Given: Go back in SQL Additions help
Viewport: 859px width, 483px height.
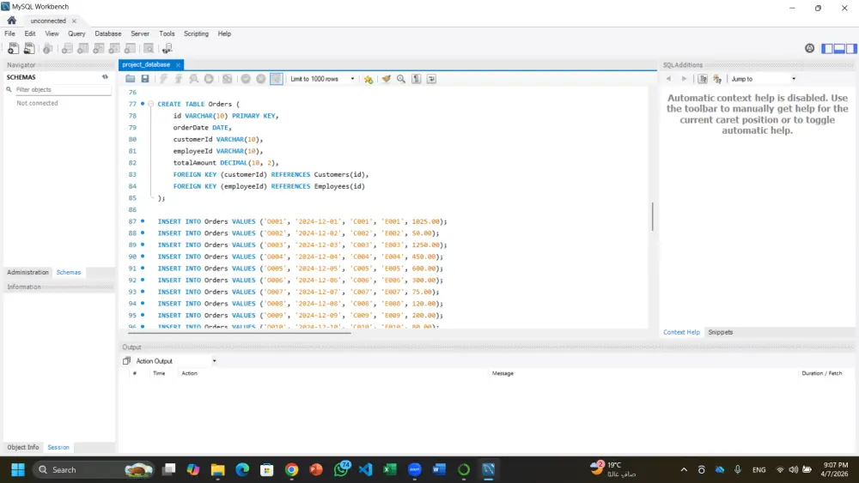Looking at the screenshot, I should pyautogui.click(x=669, y=79).
